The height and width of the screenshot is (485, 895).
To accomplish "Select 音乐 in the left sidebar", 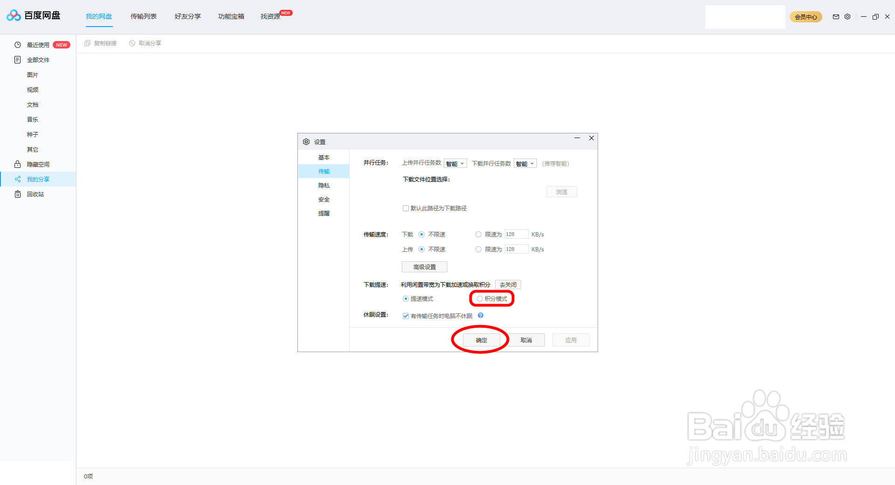I will [x=33, y=119].
